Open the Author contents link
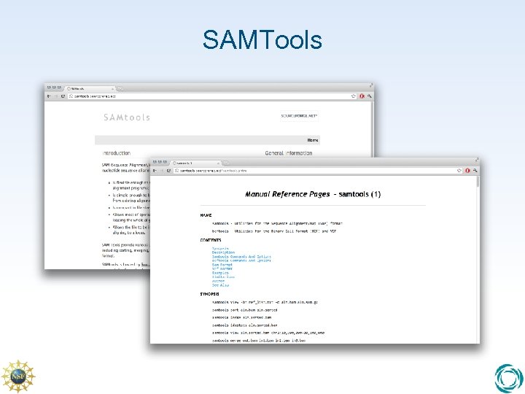 click(218, 281)
